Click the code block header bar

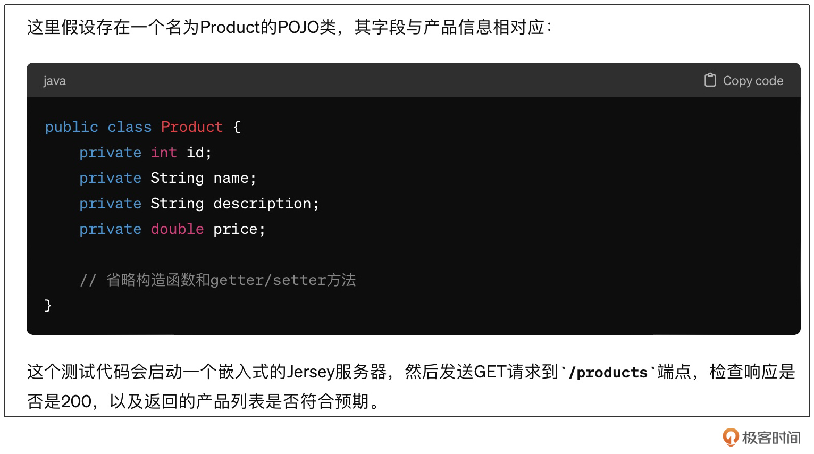(x=414, y=80)
